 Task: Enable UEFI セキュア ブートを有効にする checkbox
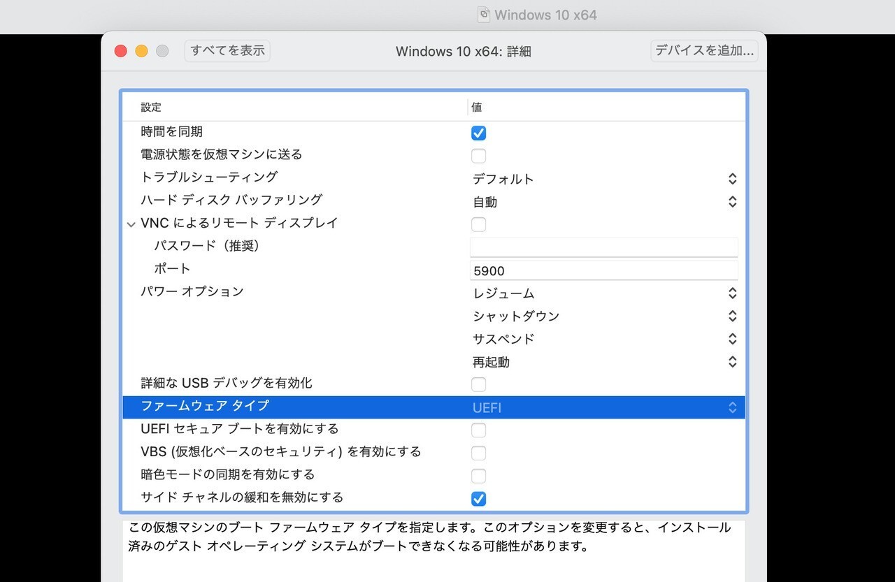(x=478, y=430)
